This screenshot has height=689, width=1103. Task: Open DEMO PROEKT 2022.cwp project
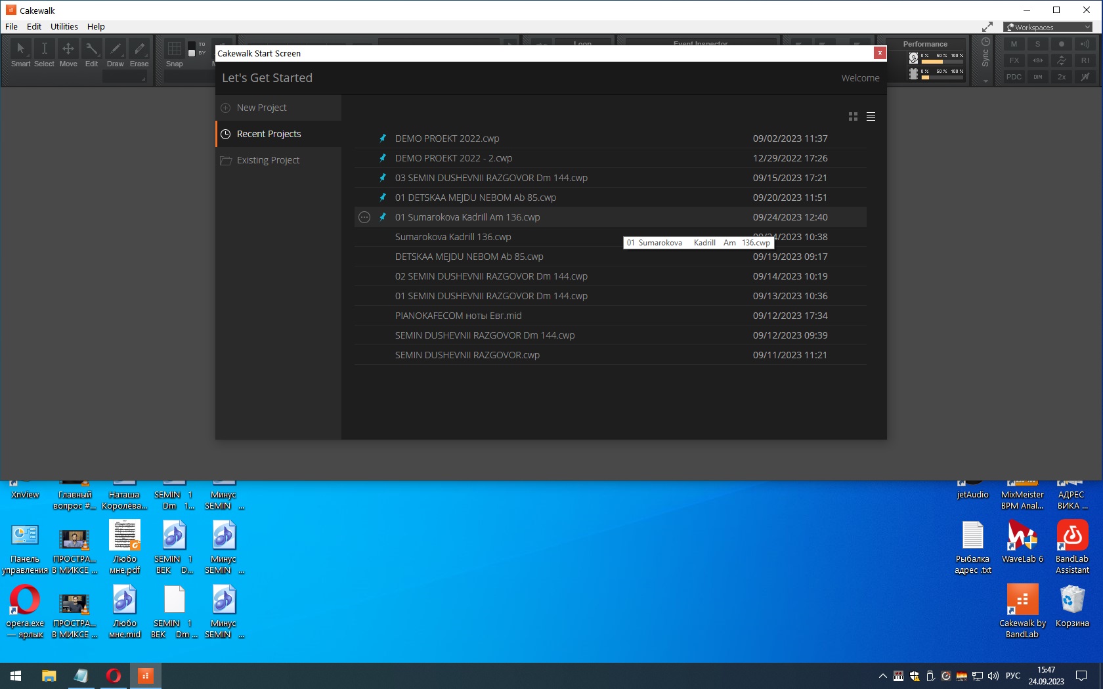point(611,138)
